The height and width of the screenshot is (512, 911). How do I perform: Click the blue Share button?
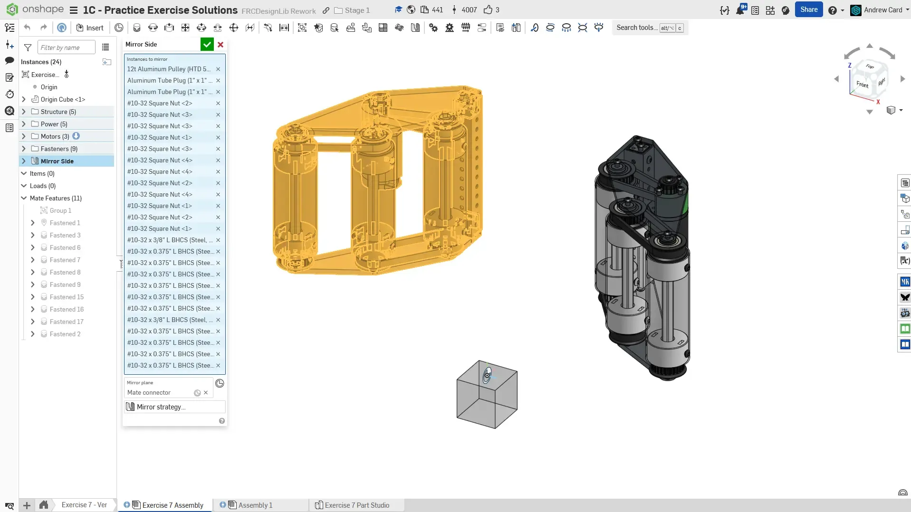(x=808, y=9)
